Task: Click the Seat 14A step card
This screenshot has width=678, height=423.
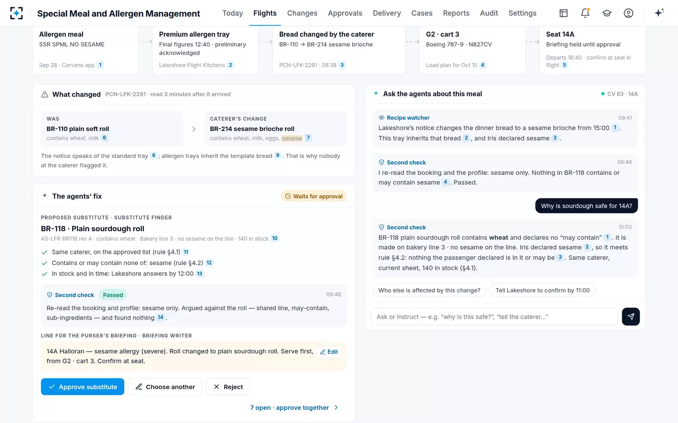Action: [592, 50]
